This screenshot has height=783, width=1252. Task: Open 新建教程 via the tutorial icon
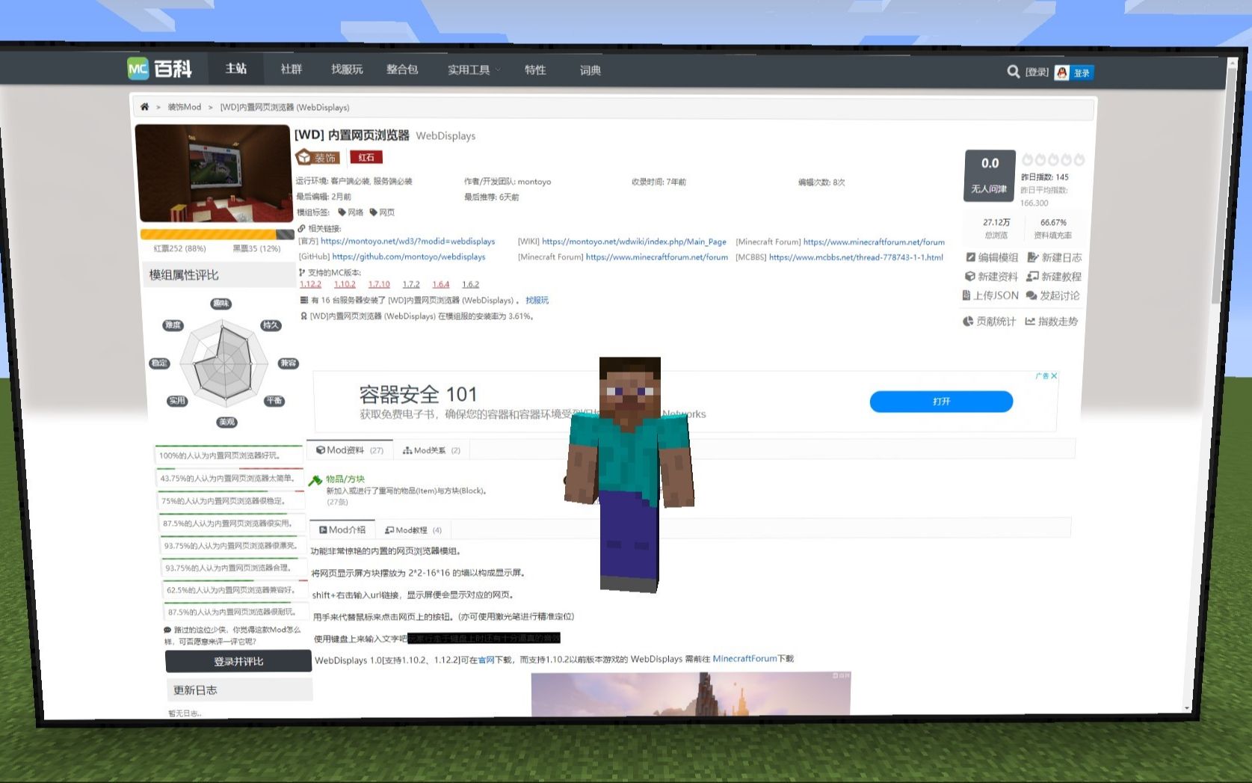pos(1032,277)
